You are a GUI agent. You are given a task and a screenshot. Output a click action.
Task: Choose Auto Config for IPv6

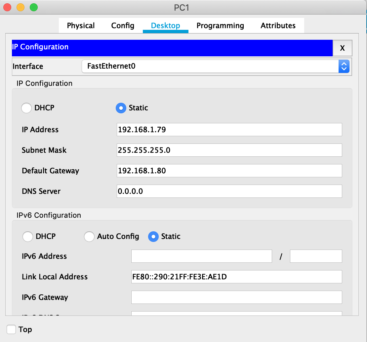(89, 237)
